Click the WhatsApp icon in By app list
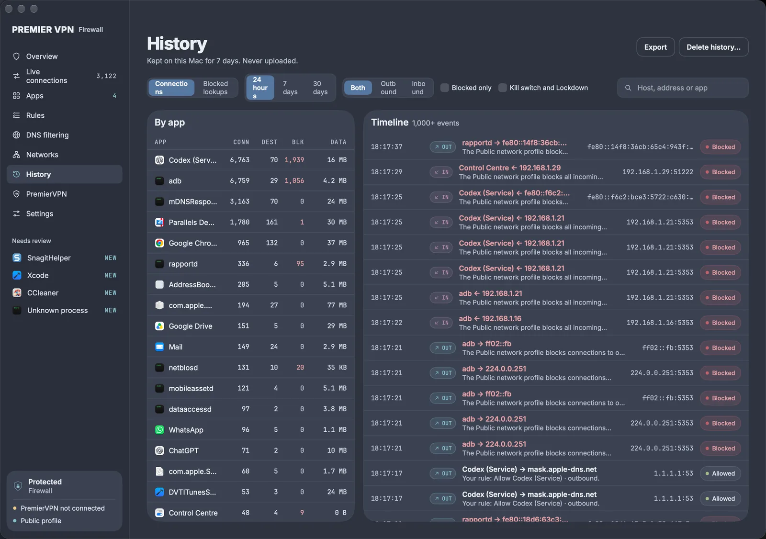766x539 pixels. coord(159,430)
